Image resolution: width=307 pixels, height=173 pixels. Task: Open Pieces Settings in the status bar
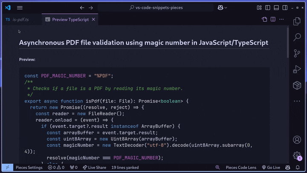point(29,167)
